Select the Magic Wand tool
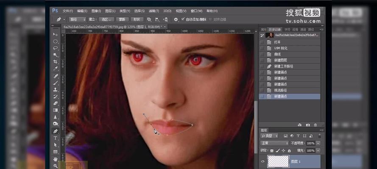Screen dimensions: 377x169 pos(56,55)
